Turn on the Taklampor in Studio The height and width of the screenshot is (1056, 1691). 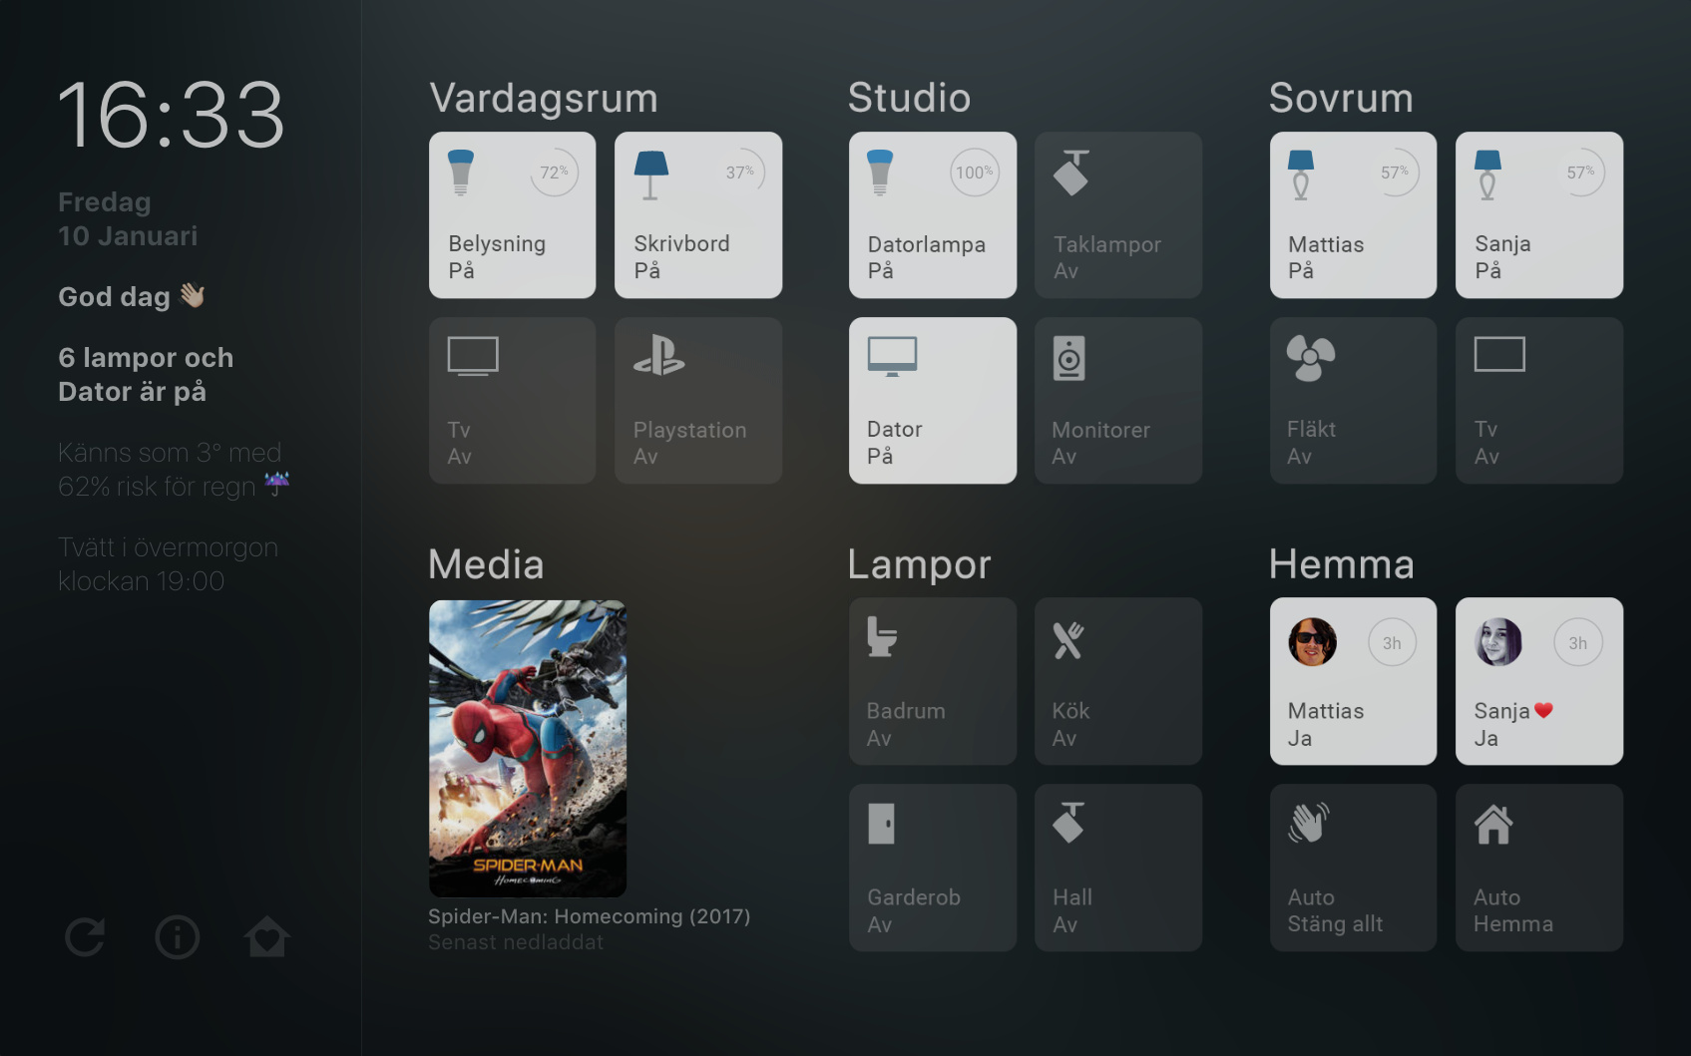click(1117, 214)
